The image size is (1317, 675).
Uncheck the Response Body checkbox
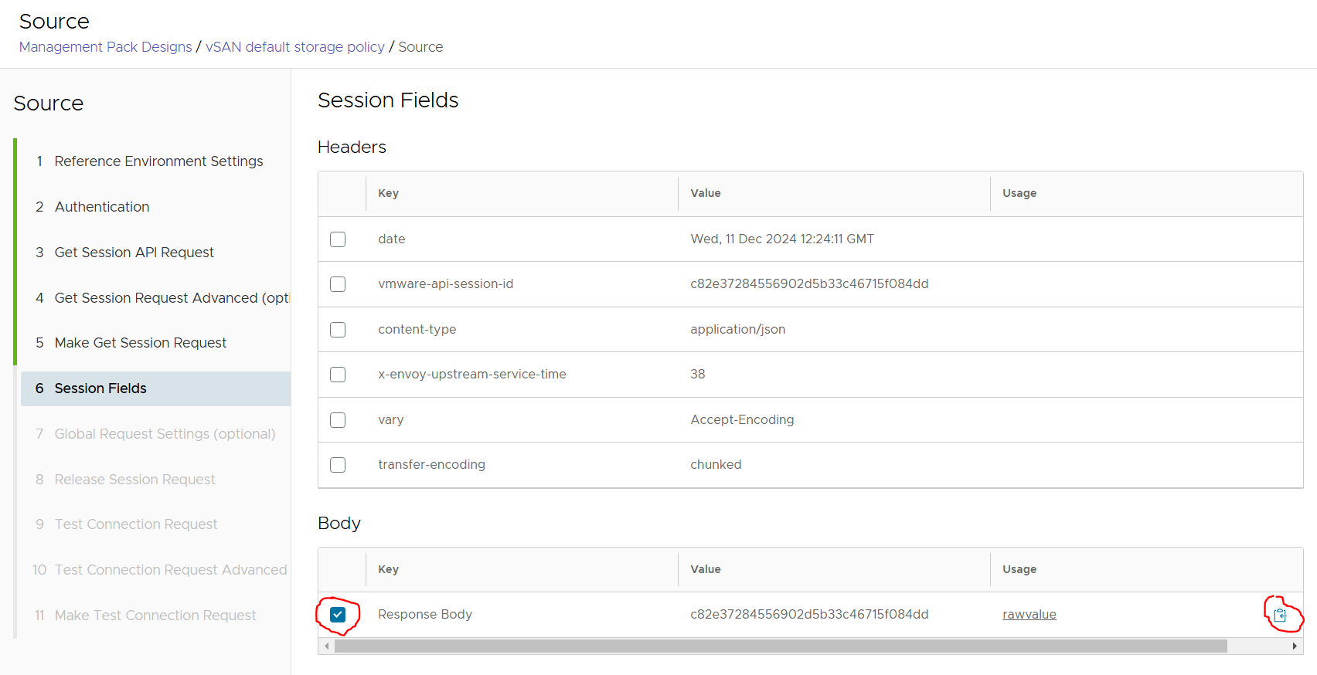pos(338,615)
